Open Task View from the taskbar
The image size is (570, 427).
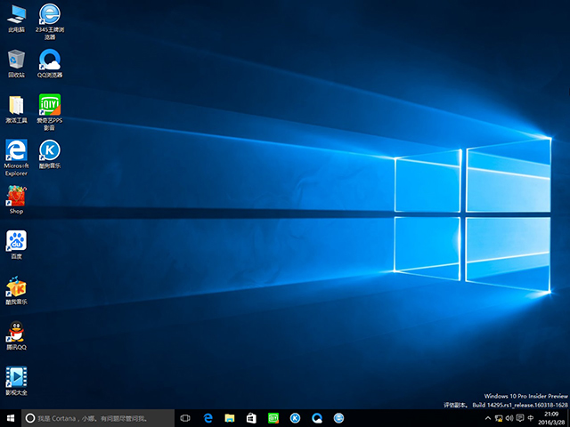pos(185,417)
